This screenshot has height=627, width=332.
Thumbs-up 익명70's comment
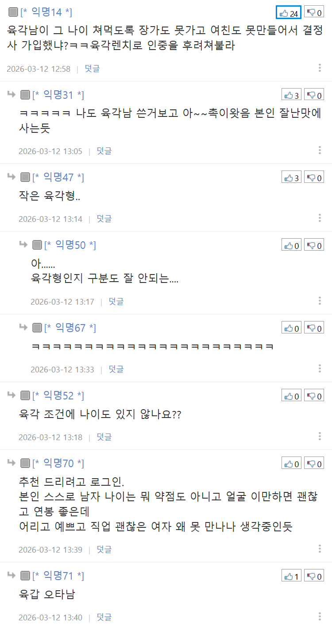click(x=292, y=464)
